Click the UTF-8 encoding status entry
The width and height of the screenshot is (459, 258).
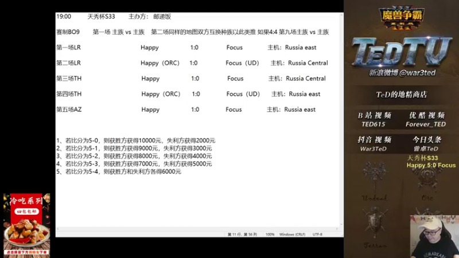click(317, 234)
